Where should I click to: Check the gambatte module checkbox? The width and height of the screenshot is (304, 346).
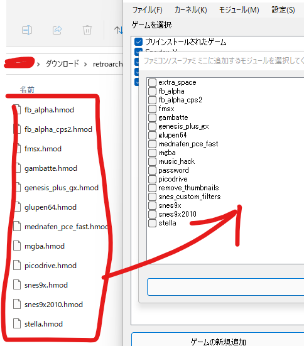point(152,117)
